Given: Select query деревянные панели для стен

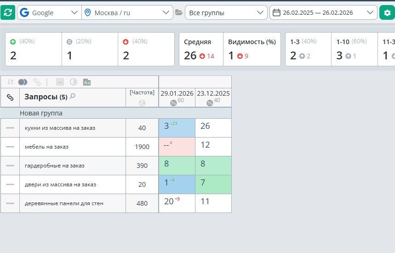Looking at the screenshot, I should (64, 204).
